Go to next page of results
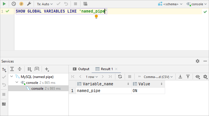 click(x=103, y=77)
